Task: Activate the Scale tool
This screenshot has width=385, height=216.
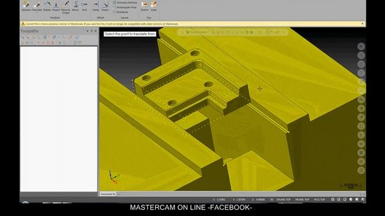Action: click(x=154, y=6)
